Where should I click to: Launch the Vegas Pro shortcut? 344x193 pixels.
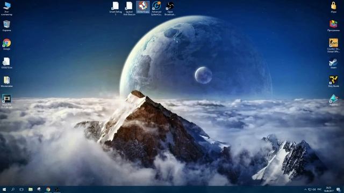[6, 101]
